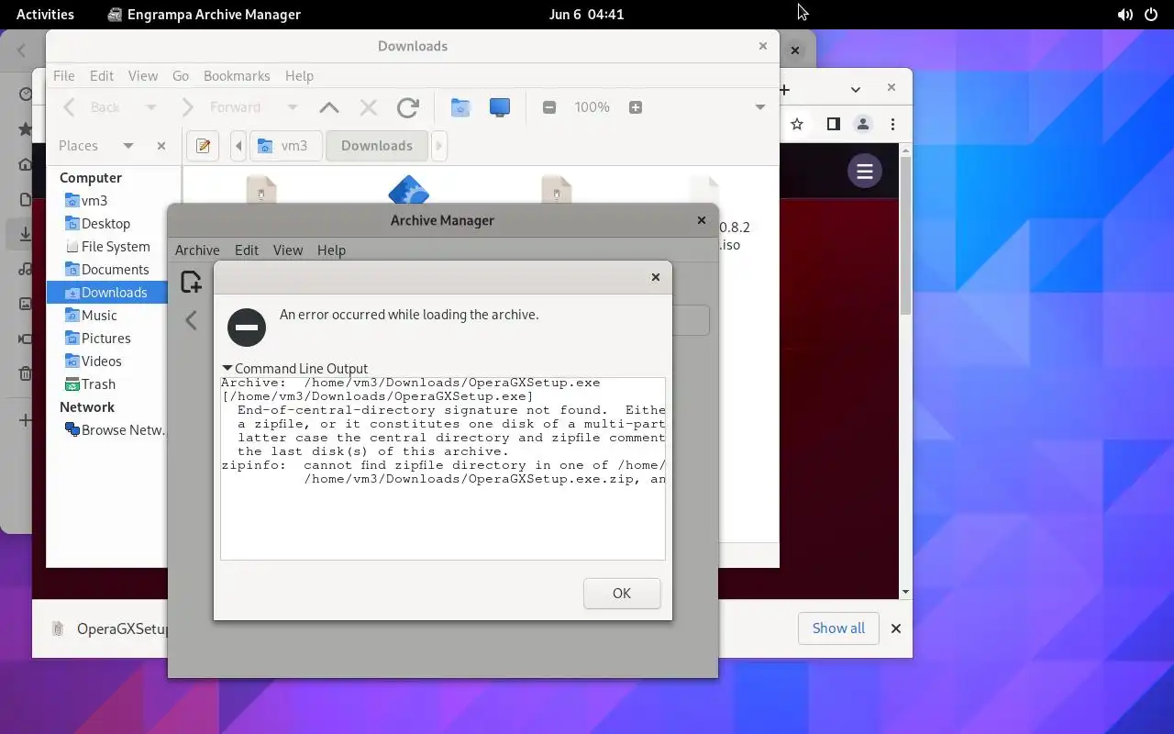
Task: Click the command line output text area
Action: click(x=443, y=468)
